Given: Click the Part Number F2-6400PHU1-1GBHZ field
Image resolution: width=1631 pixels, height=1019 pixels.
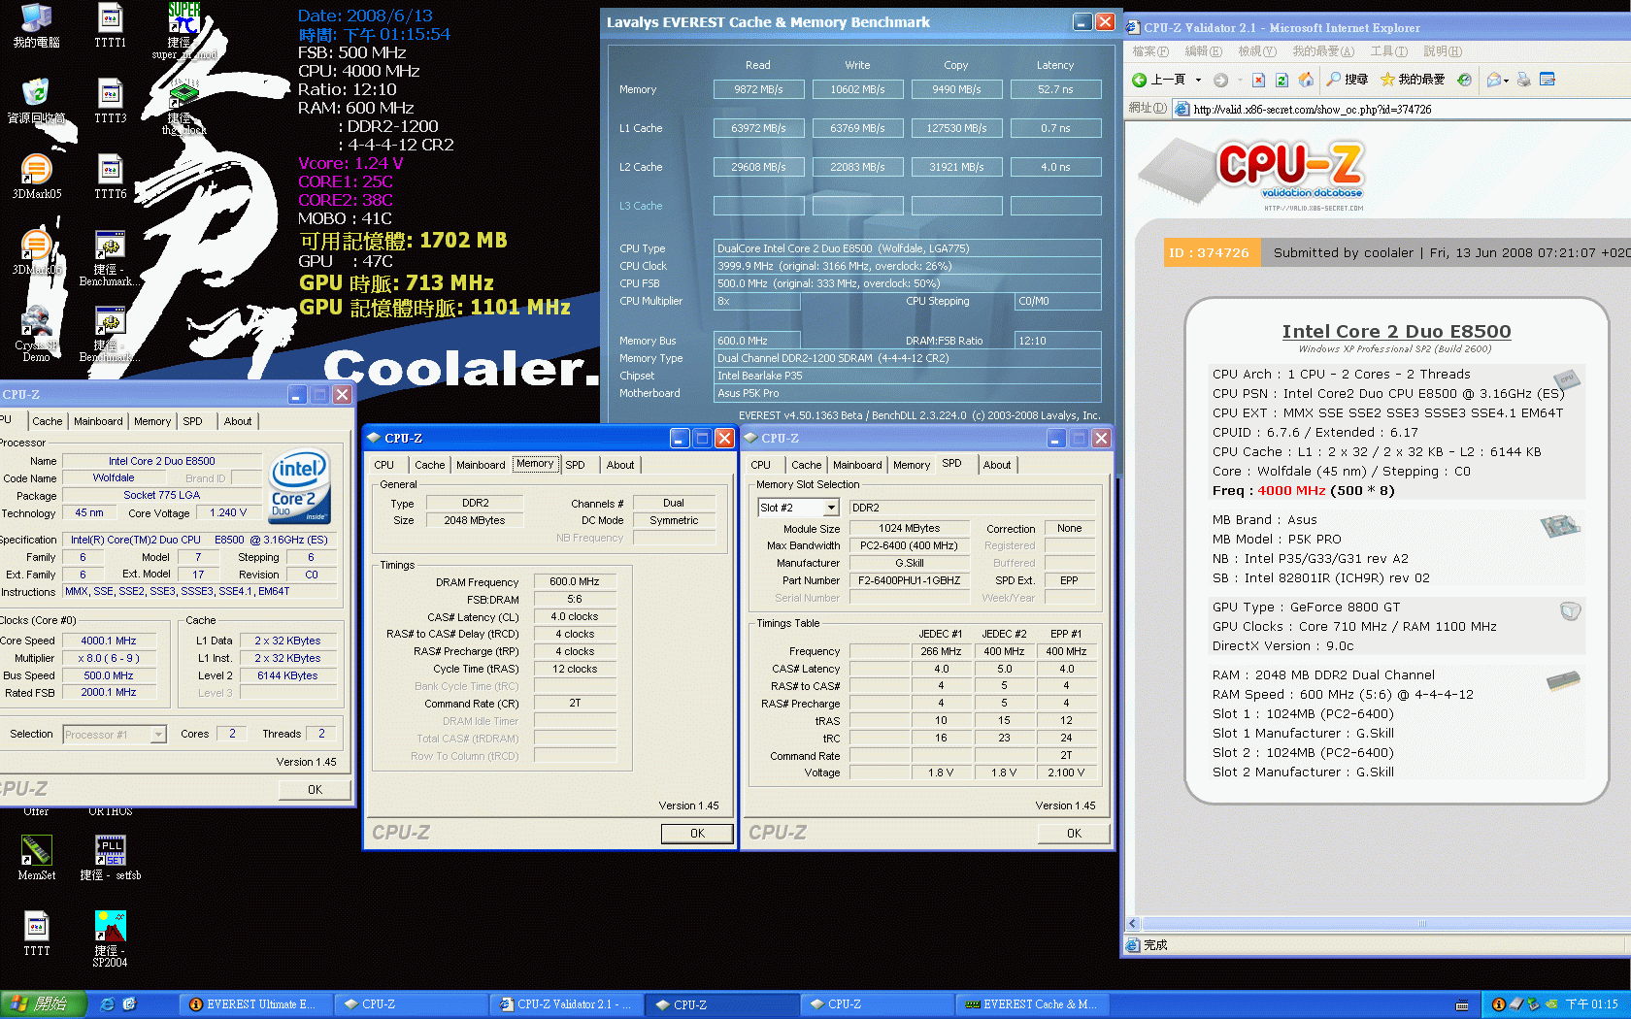Looking at the screenshot, I should click(909, 580).
